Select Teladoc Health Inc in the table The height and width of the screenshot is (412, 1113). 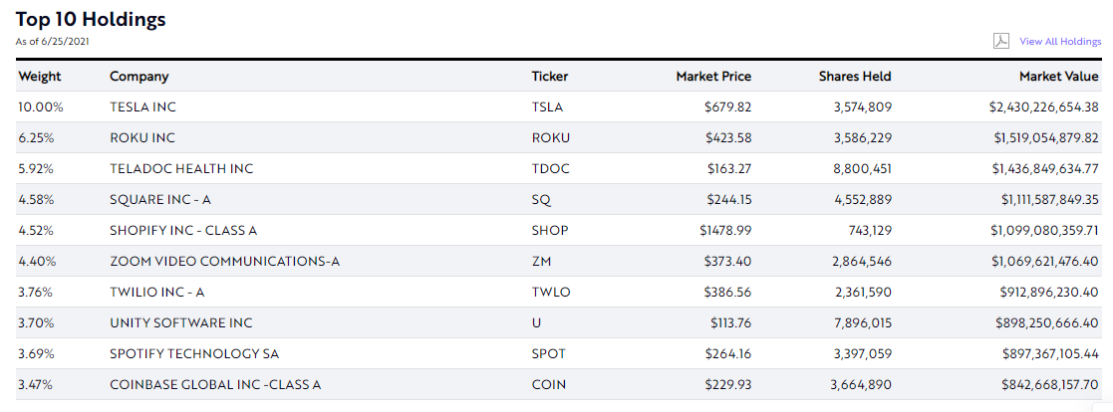point(181,168)
